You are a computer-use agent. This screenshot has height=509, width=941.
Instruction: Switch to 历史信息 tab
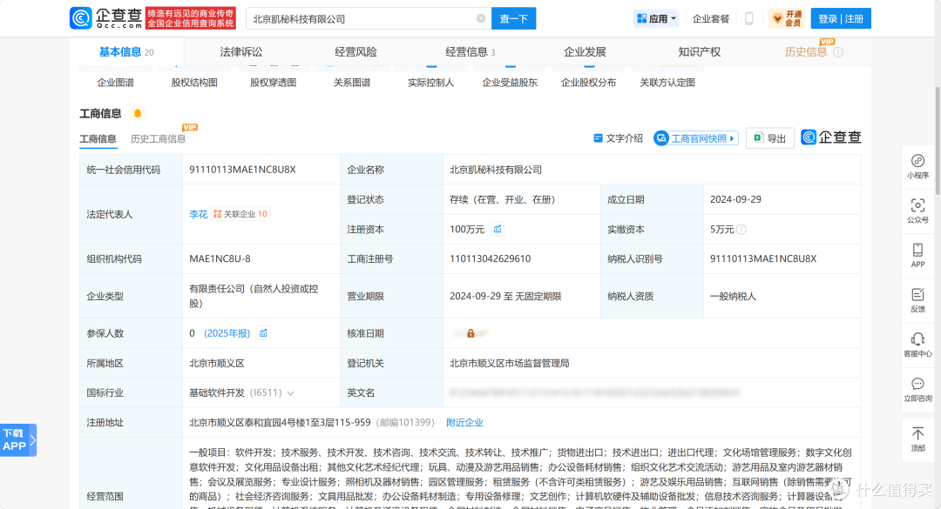pyautogui.click(x=806, y=52)
